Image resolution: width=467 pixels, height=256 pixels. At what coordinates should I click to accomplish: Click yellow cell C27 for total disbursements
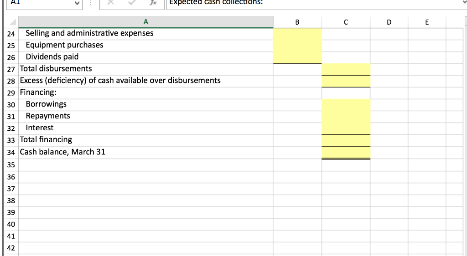tap(346, 69)
